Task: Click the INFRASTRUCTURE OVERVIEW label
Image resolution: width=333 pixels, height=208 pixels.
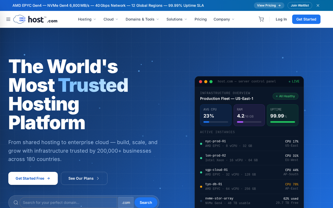Action: click(x=225, y=93)
